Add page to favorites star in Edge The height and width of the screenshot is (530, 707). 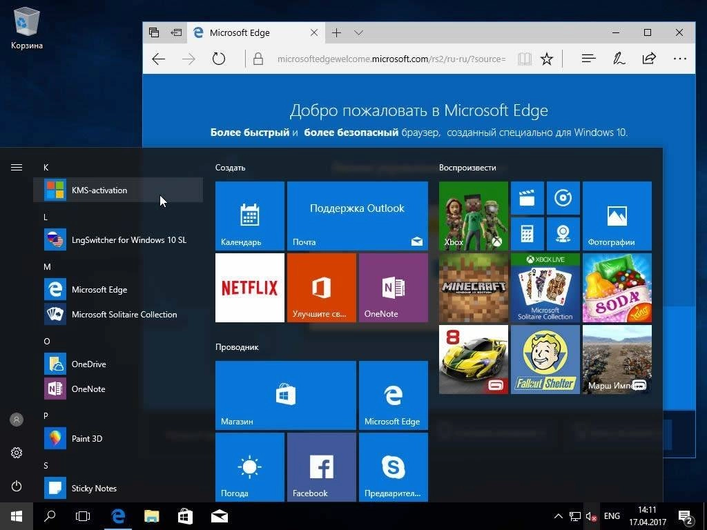click(547, 59)
